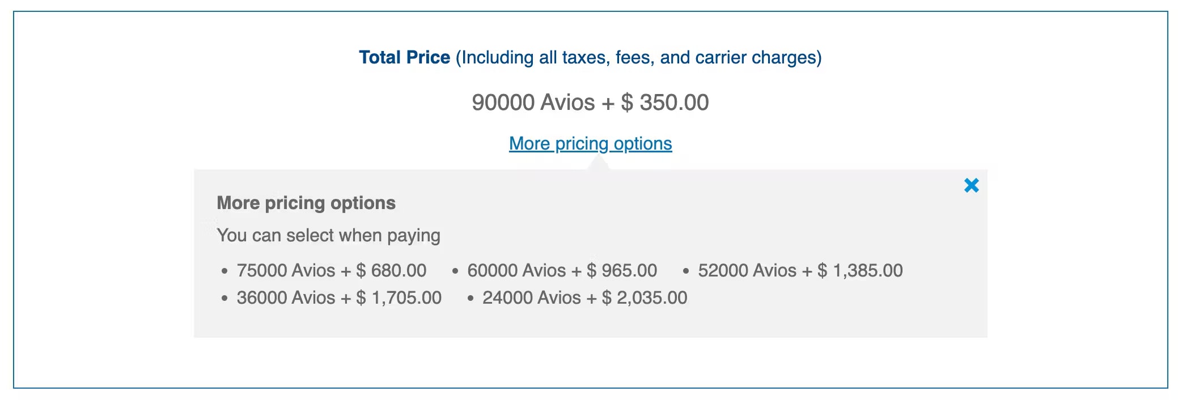Open the More pricing options link
The image size is (1178, 400).
point(590,143)
